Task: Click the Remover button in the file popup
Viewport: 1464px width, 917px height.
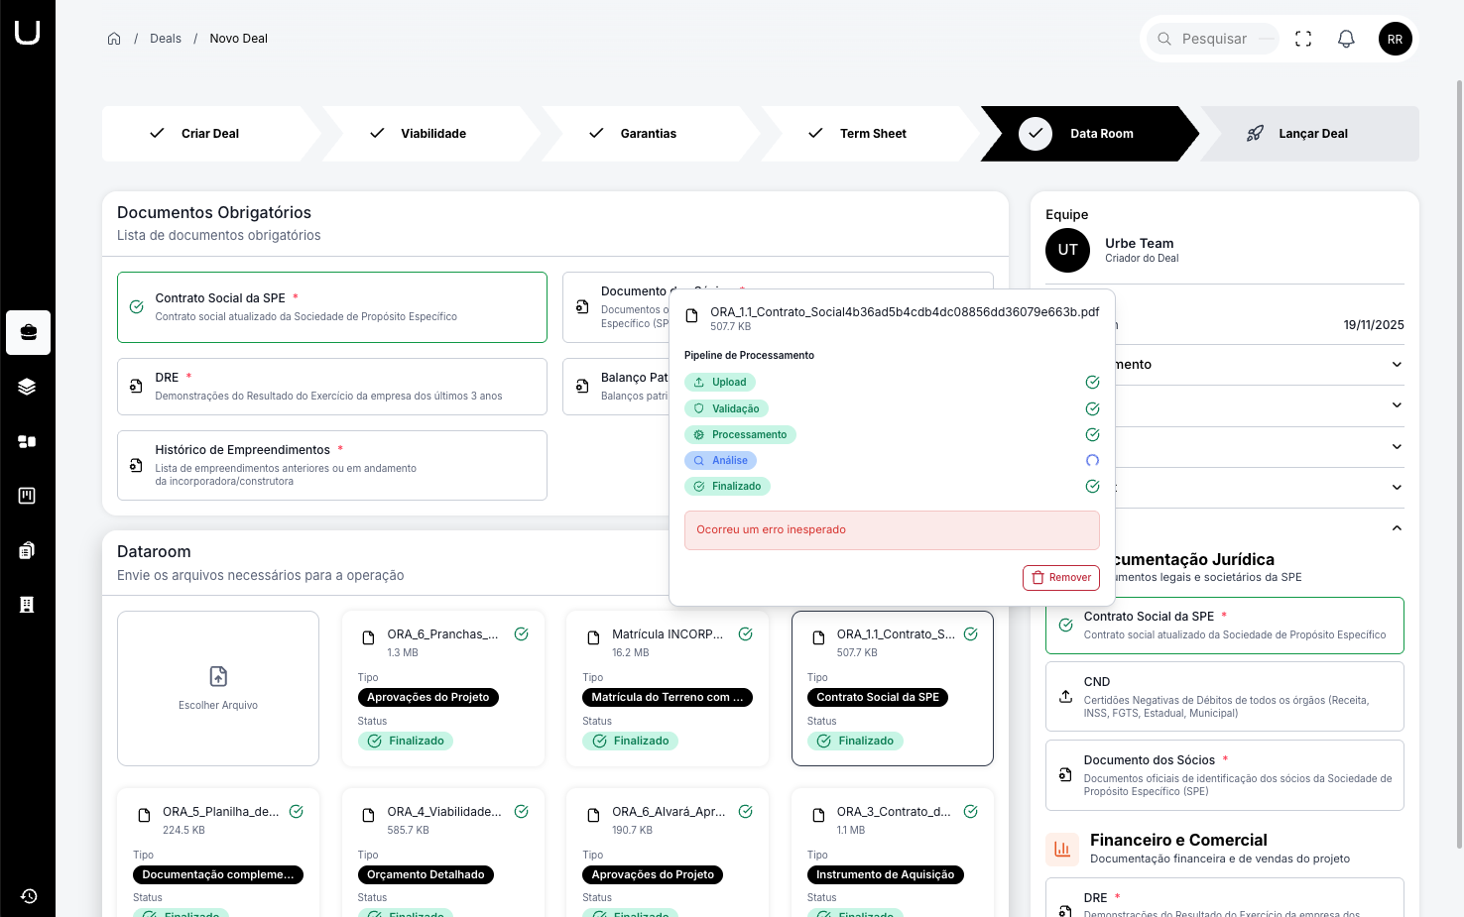Action: [1060, 577]
